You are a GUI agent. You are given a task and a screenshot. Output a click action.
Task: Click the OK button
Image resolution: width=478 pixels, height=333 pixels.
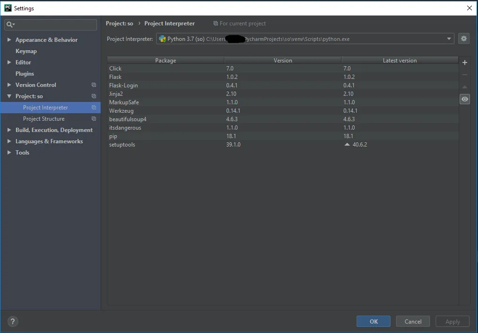pyautogui.click(x=374, y=321)
